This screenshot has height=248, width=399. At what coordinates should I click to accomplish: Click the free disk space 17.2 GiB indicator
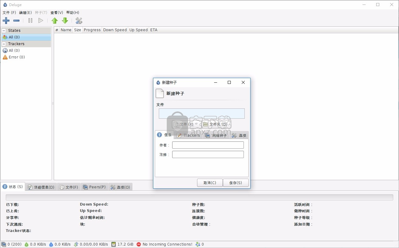(122, 244)
